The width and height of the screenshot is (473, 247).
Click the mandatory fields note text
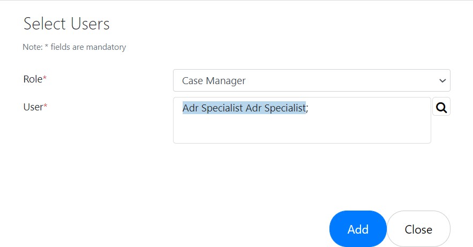click(x=74, y=47)
